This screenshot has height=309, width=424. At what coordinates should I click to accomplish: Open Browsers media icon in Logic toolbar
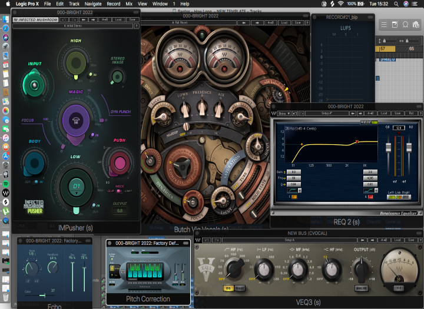click(x=416, y=25)
